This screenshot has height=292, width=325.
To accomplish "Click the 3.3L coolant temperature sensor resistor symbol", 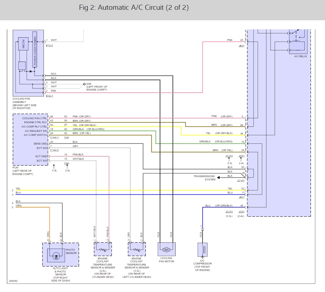I will pos(137,250).
